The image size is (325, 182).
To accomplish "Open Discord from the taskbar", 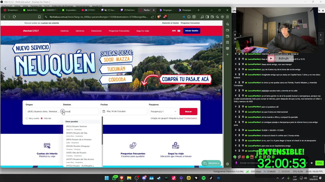I will coord(144,178).
